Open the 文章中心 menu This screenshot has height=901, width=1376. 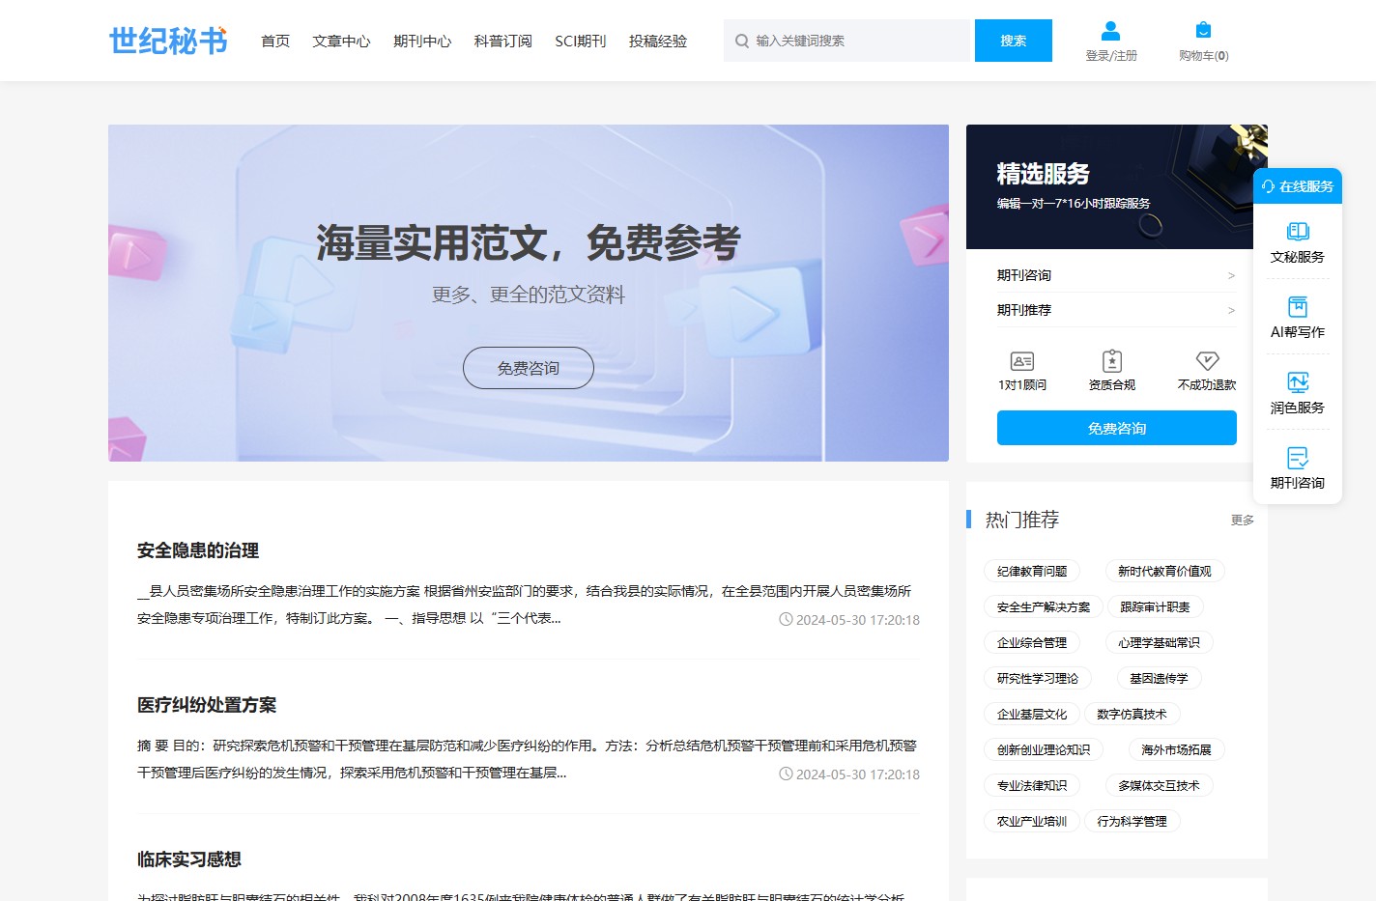(341, 41)
